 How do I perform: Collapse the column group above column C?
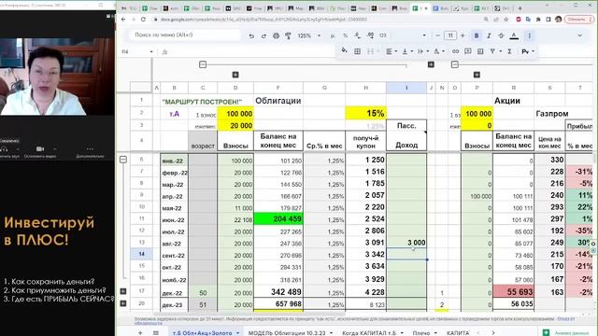point(203,64)
